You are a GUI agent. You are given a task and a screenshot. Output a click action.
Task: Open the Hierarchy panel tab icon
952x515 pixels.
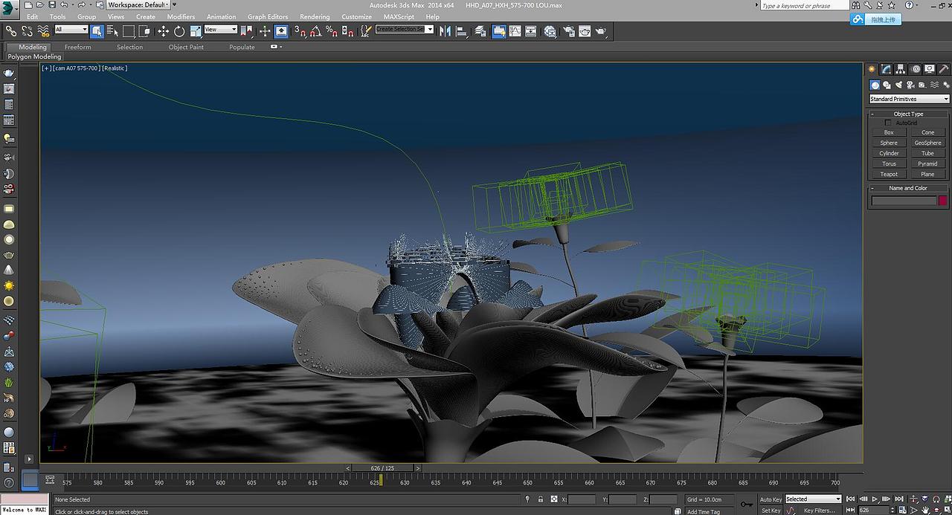point(901,69)
